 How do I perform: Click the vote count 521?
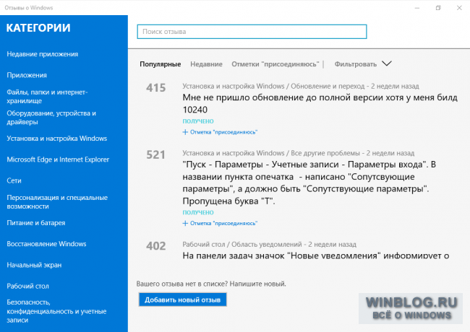pyautogui.click(x=156, y=154)
